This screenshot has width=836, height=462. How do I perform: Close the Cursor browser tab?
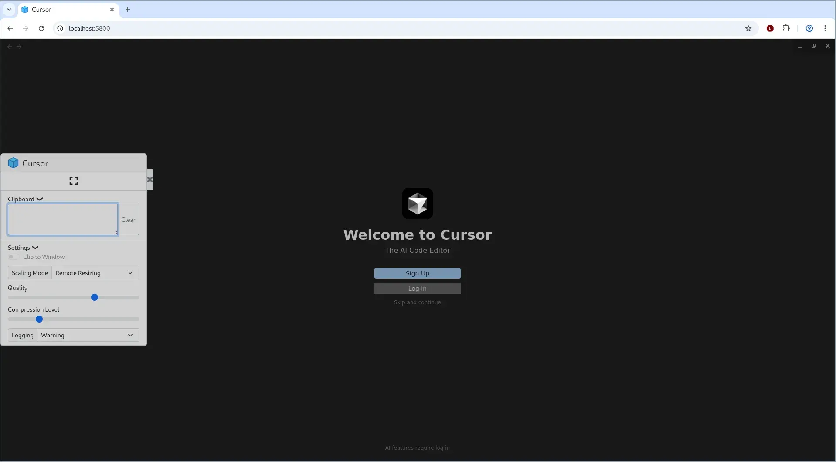[x=112, y=10]
